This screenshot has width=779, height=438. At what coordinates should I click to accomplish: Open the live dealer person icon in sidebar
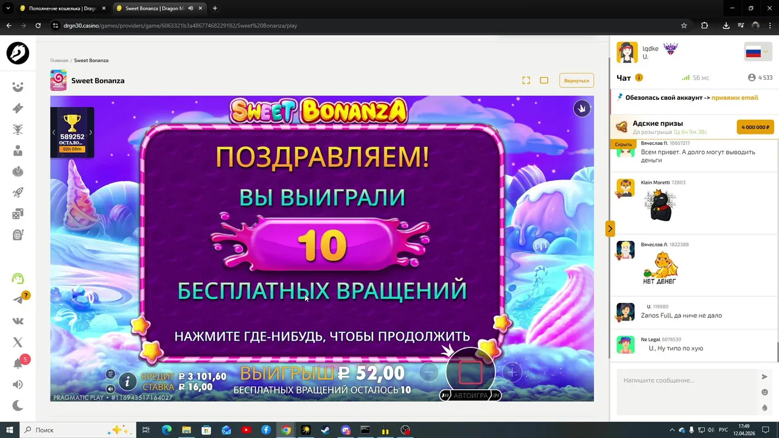18,150
